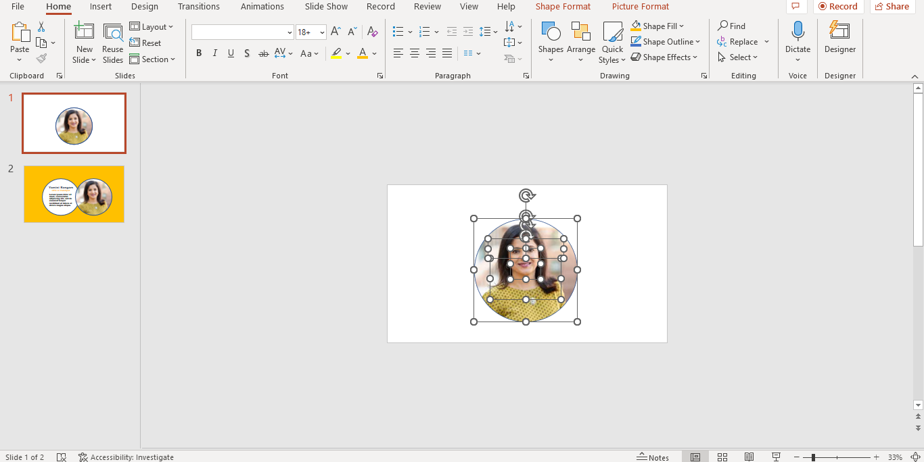Click the Clear All Formatting icon
The height and width of the screenshot is (462, 924).
(x=372, y=31)
